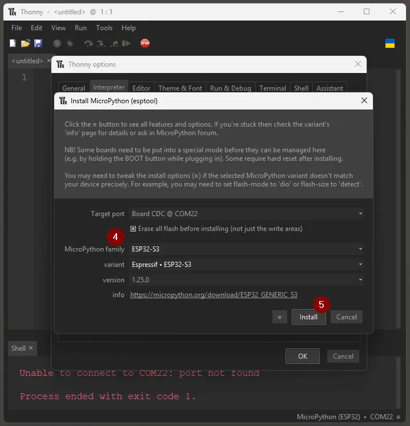Screen dimensions: 410x426
Task: Toggle Erase all flash before installing checkbox
Action: click(x=133, y=229)
